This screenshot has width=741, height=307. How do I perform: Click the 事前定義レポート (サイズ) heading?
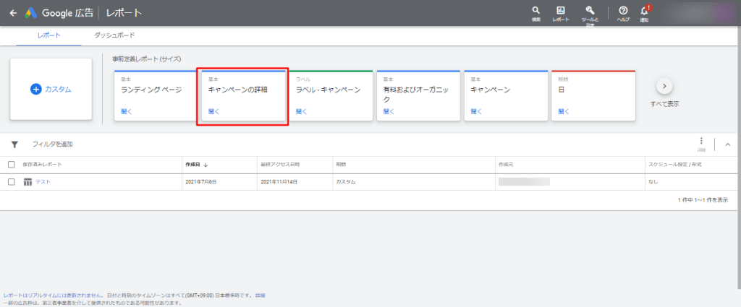[146, 59]
